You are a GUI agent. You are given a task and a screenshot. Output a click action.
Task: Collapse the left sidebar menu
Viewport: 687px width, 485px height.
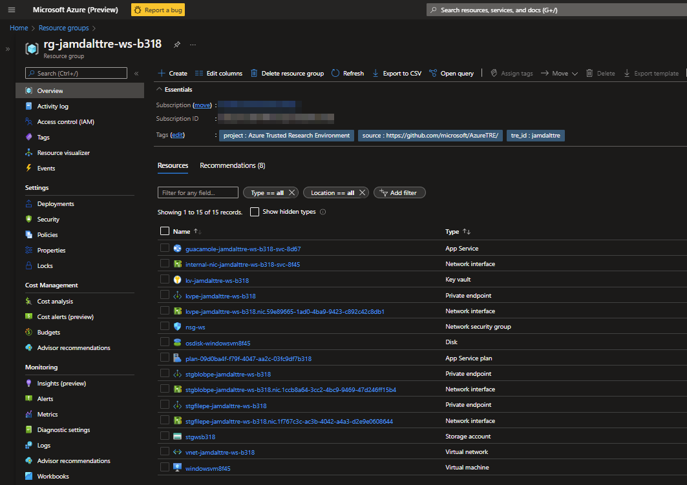pos(136,74)
